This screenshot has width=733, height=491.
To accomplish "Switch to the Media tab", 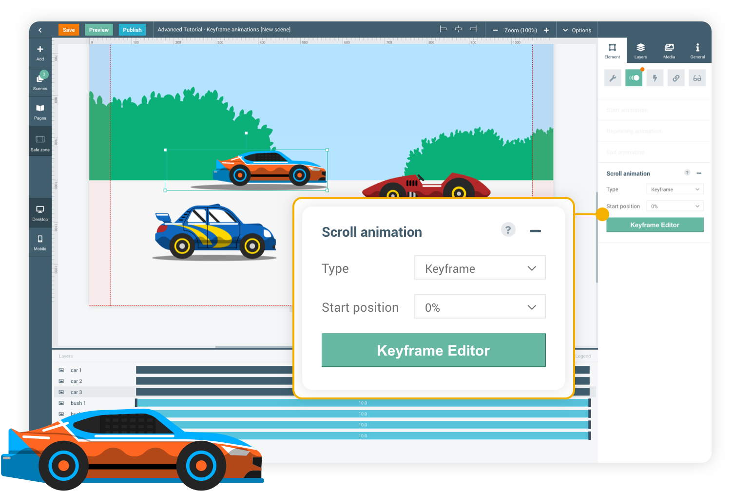I will [669, 50].
